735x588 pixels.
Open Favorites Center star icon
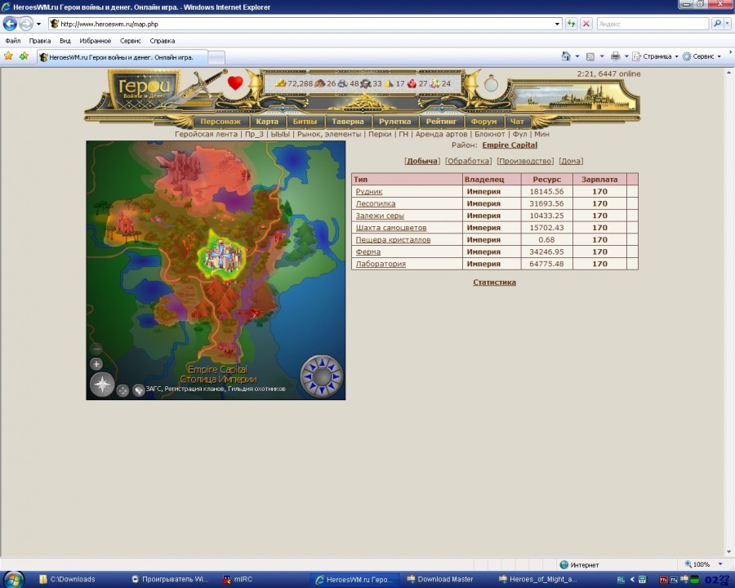pos(8,56)
